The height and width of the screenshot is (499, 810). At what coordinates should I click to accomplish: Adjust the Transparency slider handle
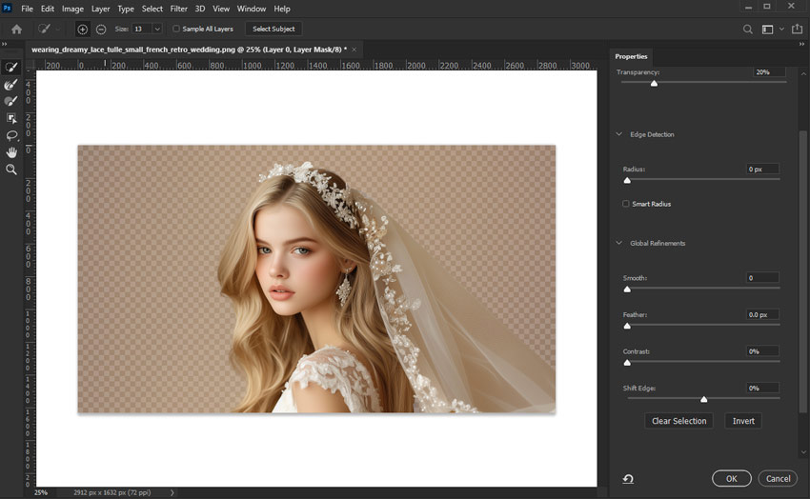click(654, 83)
